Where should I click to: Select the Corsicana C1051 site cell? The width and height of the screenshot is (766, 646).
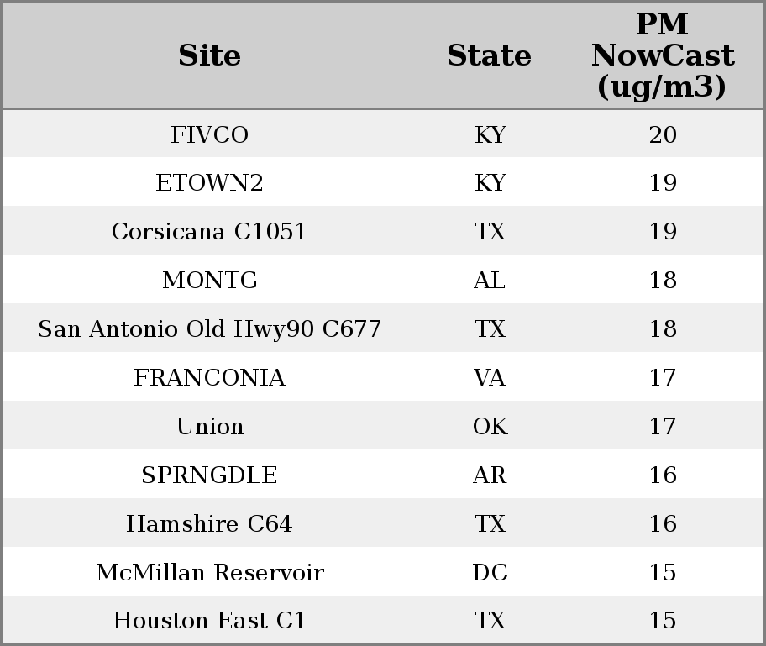pos(210,231)
